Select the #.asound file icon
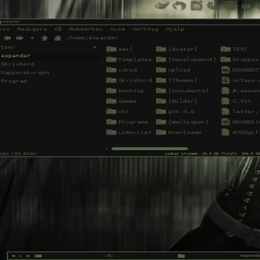This screenshot has width=260, height=260. [226, 91]
